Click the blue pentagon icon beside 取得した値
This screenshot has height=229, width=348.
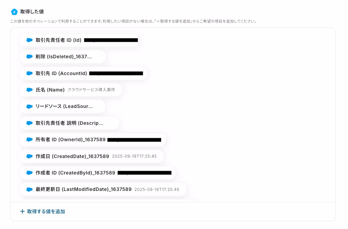click(x=14, y=12)
